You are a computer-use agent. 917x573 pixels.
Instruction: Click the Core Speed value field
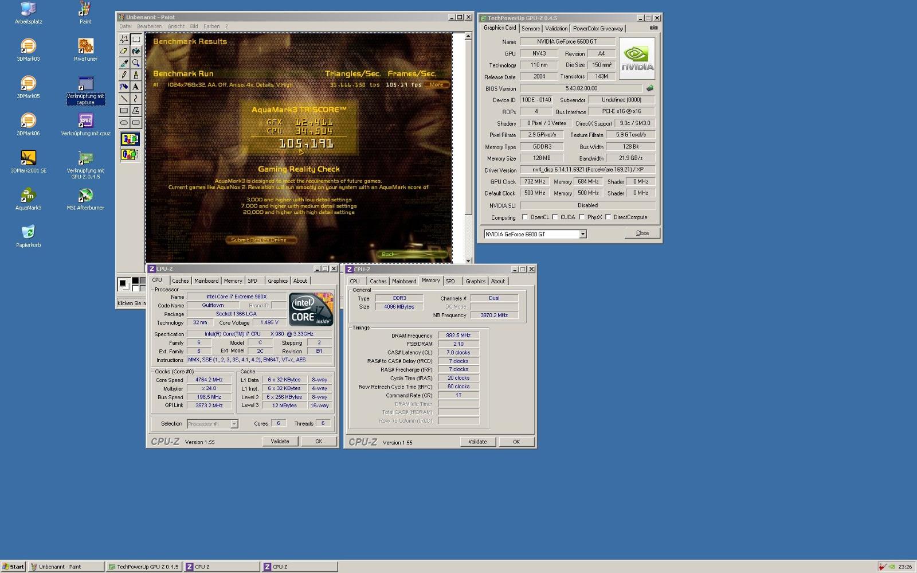[209, 380]
